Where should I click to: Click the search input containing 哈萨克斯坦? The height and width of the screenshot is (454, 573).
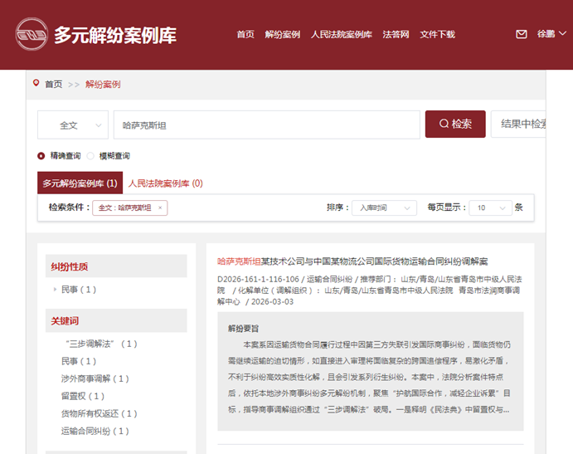(265, 124)
